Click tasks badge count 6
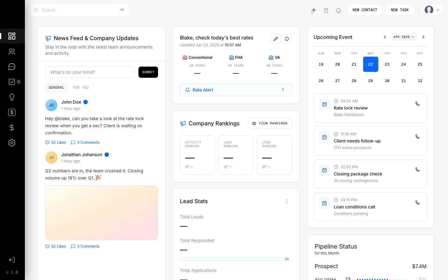Screen dimensions: 448x280 point(19,82)
